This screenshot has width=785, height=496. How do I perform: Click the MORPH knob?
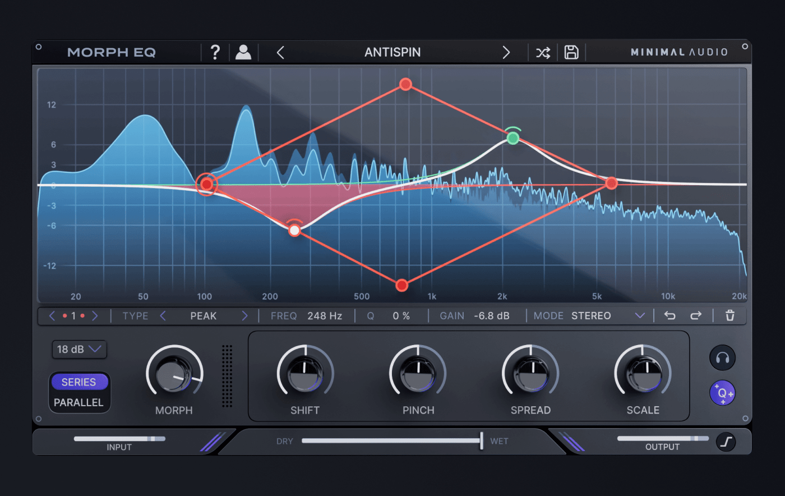click(x=174, y=374)
